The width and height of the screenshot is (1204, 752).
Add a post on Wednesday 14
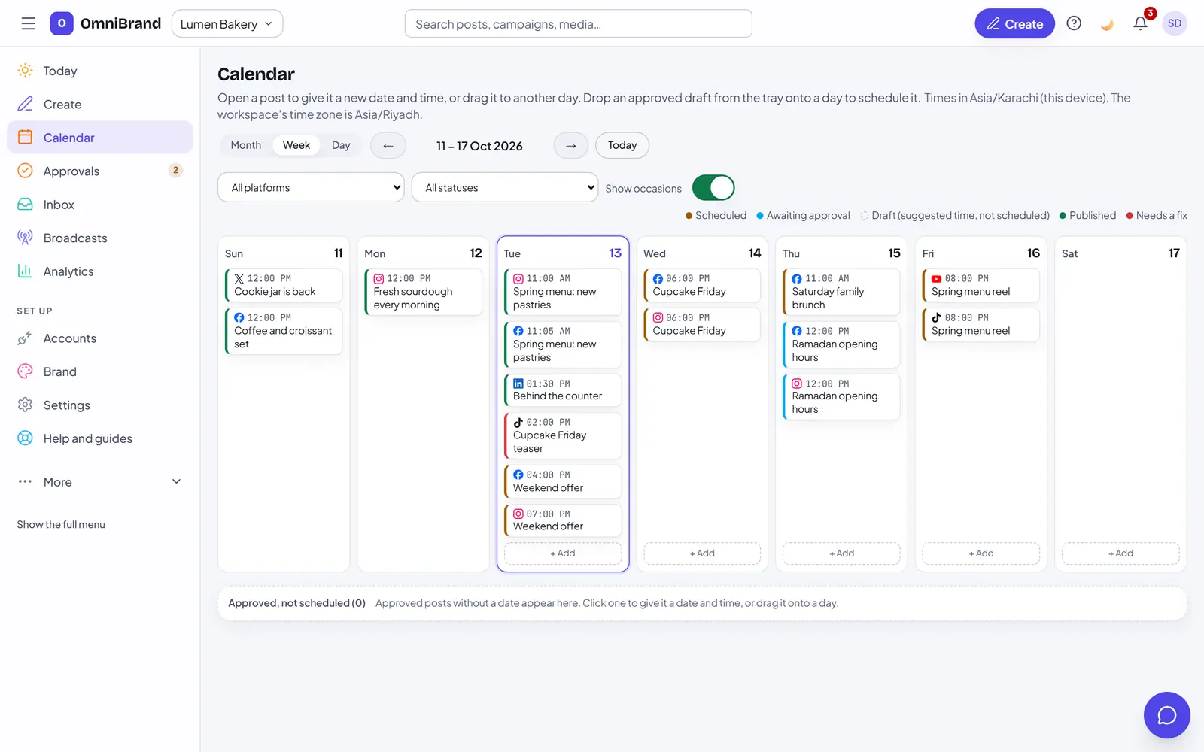click(x=702, y=553)
